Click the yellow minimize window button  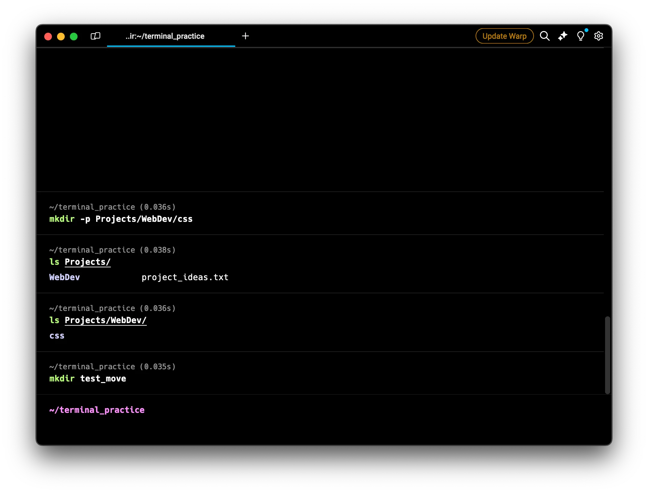[61, 36]
